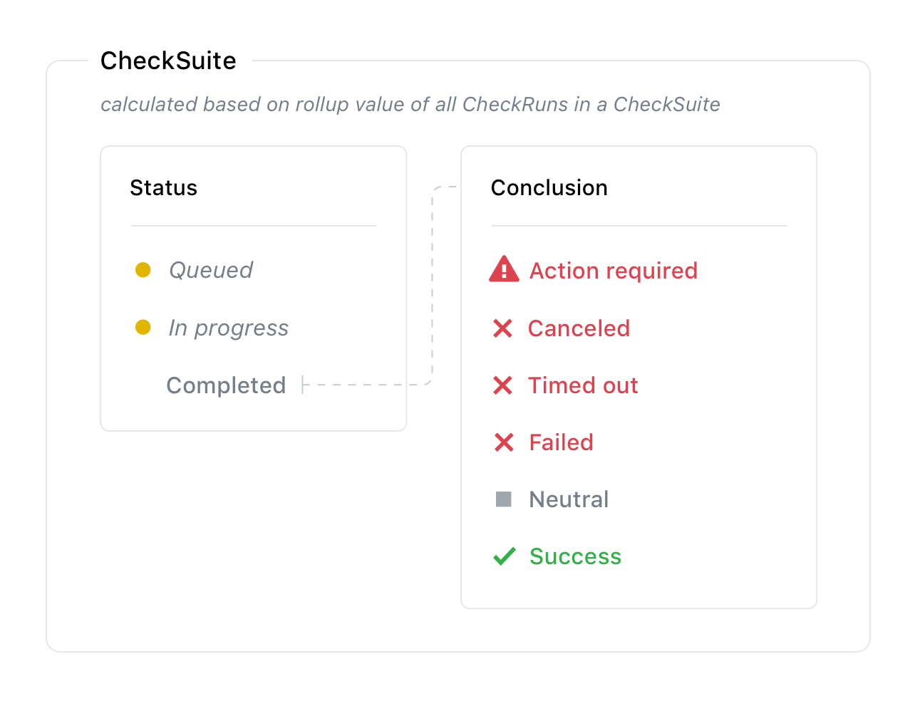Select the In progress status label
The height and width of the screenshot is (701, 915).
pyautogui.click(x=229, y=328)
